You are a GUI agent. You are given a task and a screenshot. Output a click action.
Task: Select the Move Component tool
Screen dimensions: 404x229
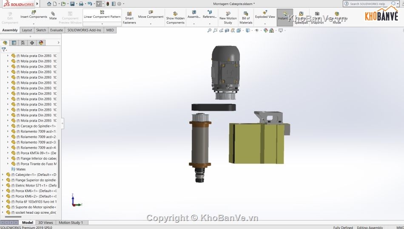coord(151,14)
